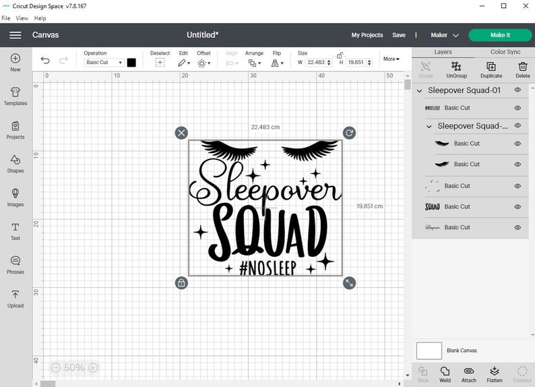535x387 pixels.
Task: Open the Flip dropdown
Action: pyautogui.click(x=277, y=63)
